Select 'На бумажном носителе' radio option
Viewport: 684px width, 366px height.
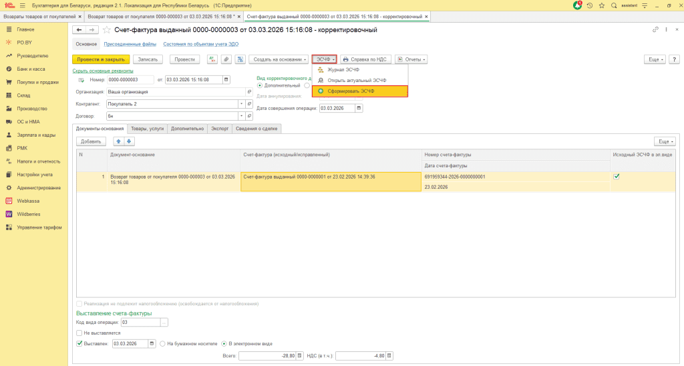click(x=162, y=343)
